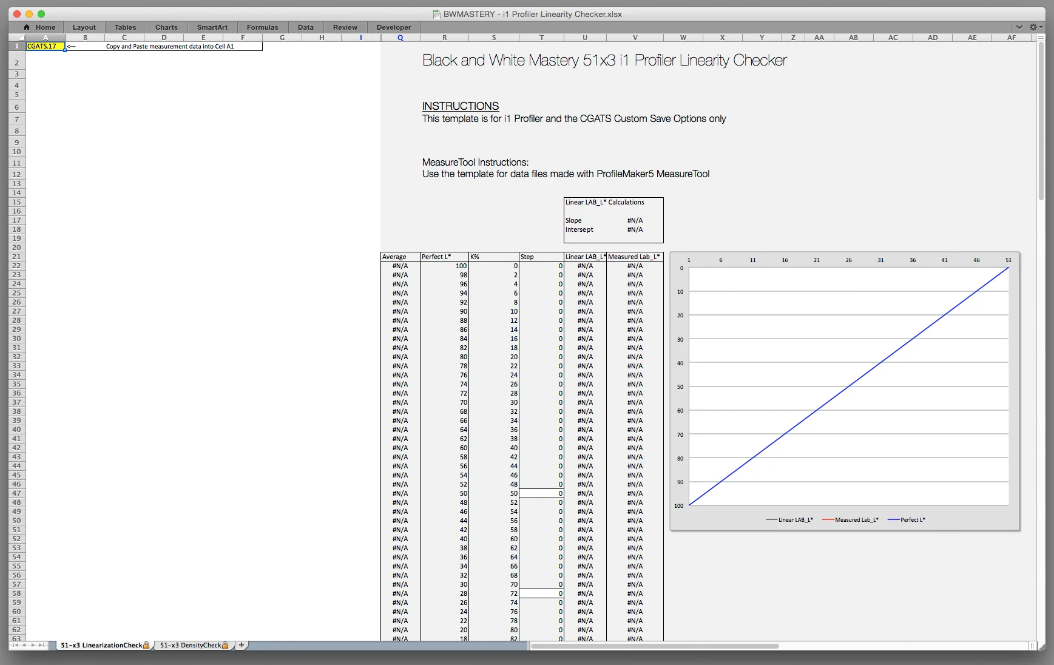Click the Perfect L* cell showing 100
This screenshot has width=1054, height=665.
445,266
